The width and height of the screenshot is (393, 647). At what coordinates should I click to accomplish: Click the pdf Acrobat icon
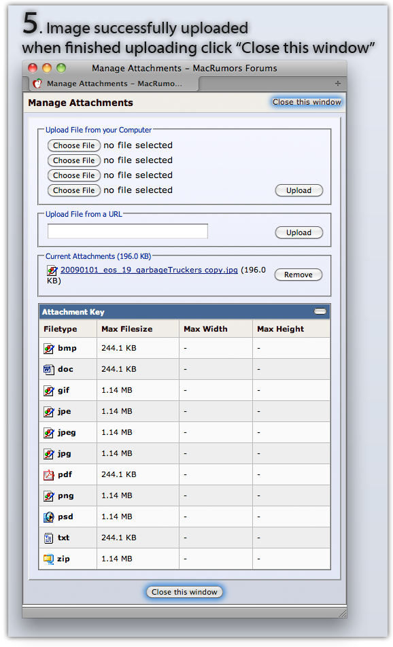click(49, 475)
